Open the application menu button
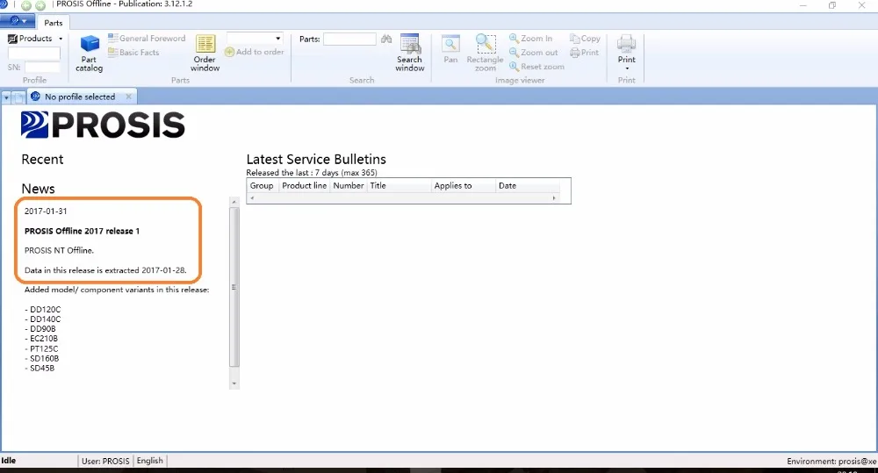Screen dimensions: 878x473 [17, 21]
